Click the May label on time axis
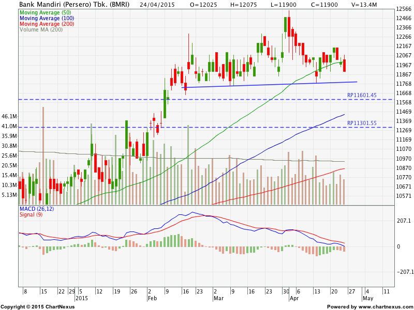This screenshot has height=310, width=414. 367,299
